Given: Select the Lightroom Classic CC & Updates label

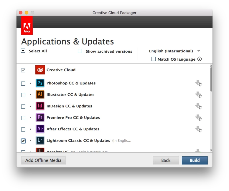Looking at the screenshot, I should (78, 141).
